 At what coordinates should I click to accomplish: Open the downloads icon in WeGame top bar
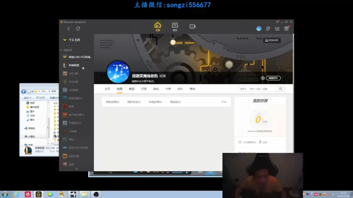(x=277, y=29)
